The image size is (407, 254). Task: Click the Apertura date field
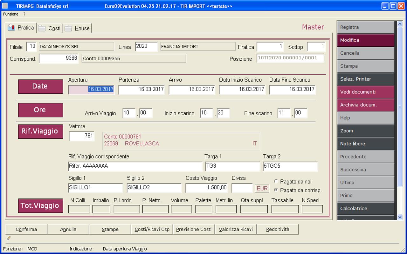pos(91,90)
